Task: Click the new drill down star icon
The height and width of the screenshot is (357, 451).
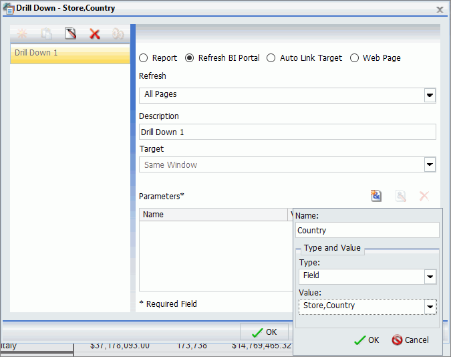Action: pos(22,33)
